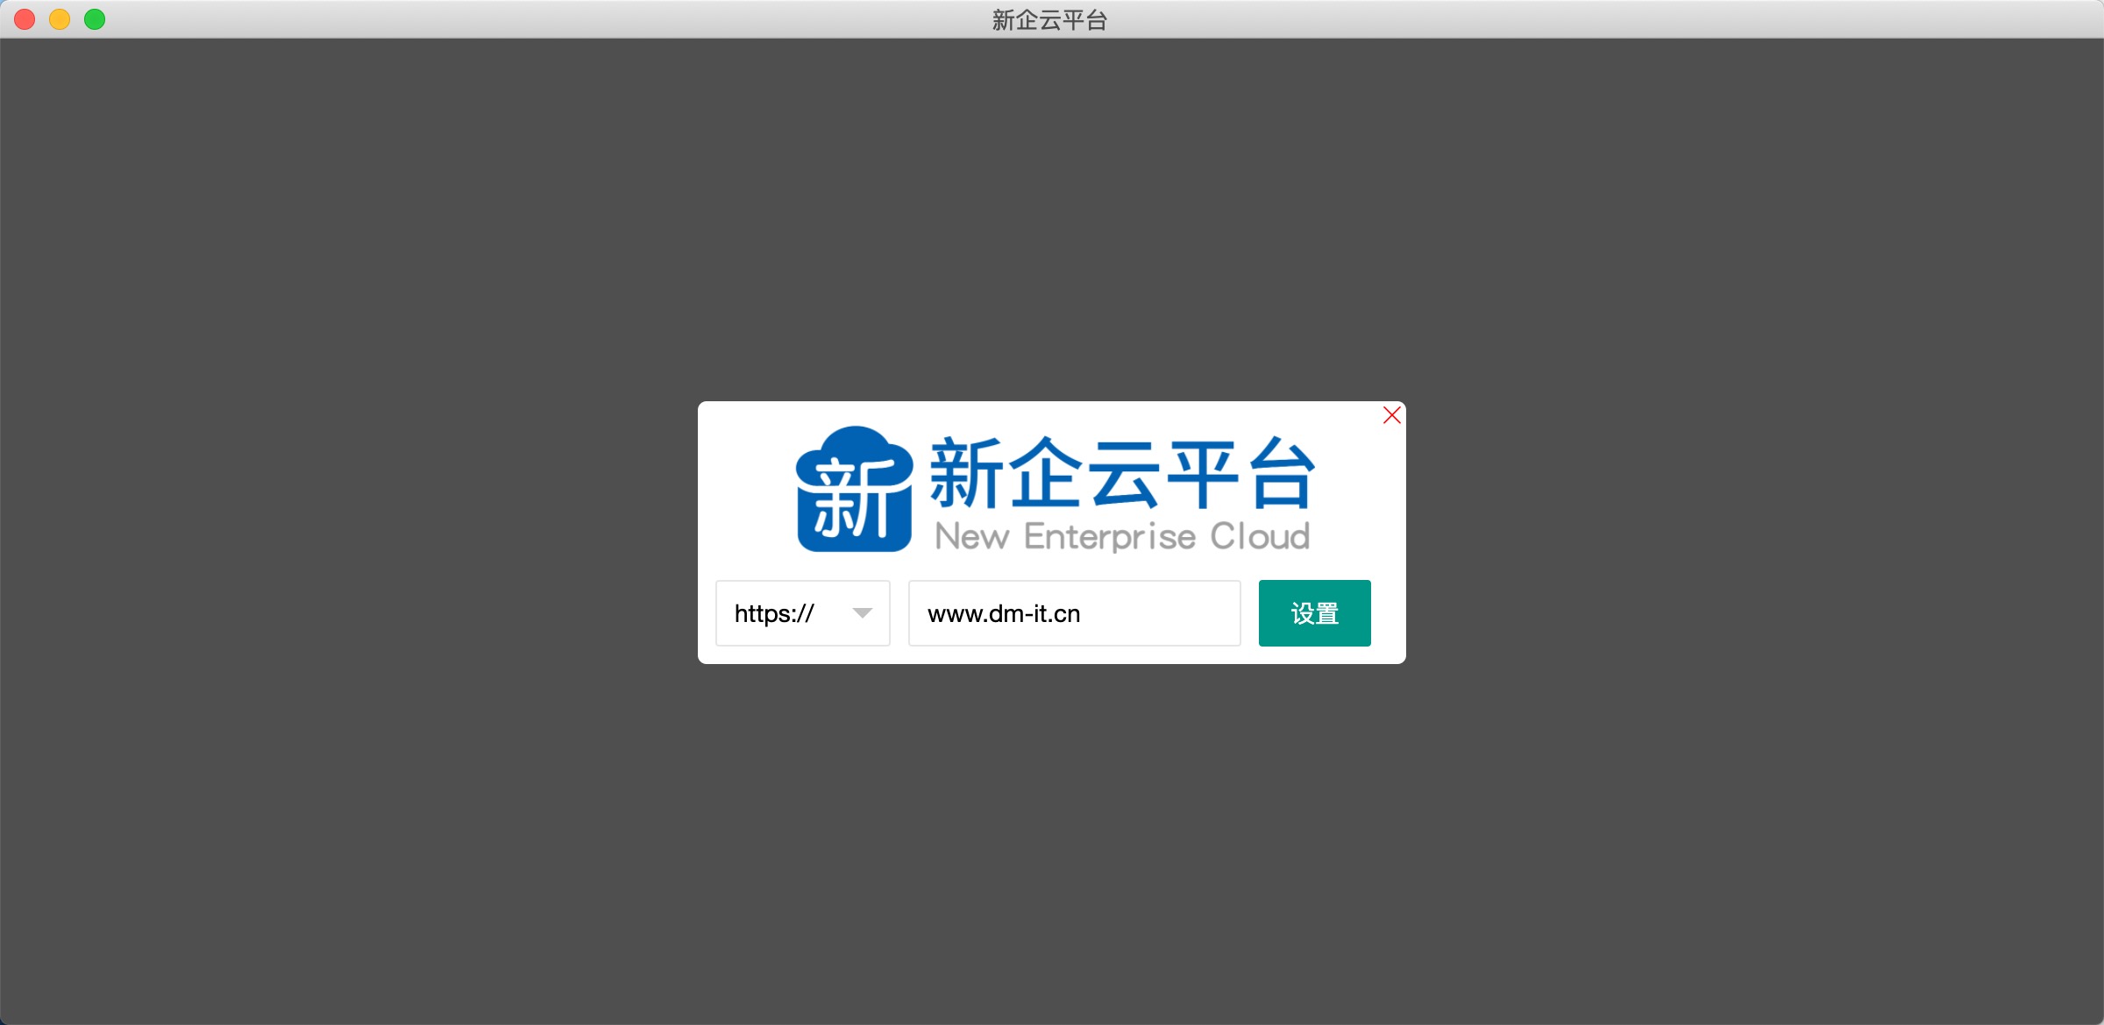Click the macOS yellow minimize button

tap(60, 19)
